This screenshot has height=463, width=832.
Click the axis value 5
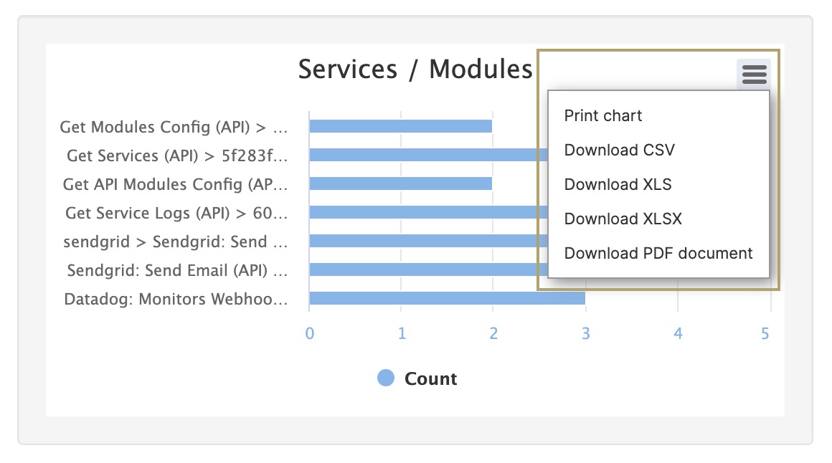point(765,333)
